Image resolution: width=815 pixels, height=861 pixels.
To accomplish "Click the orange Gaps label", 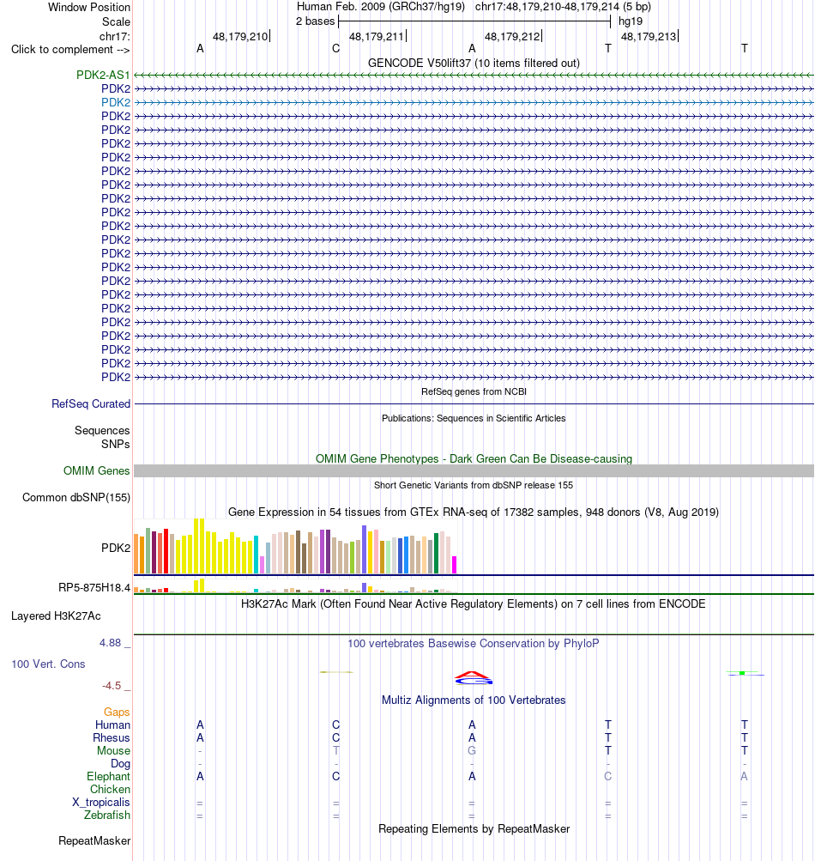I will click(117, 712).
